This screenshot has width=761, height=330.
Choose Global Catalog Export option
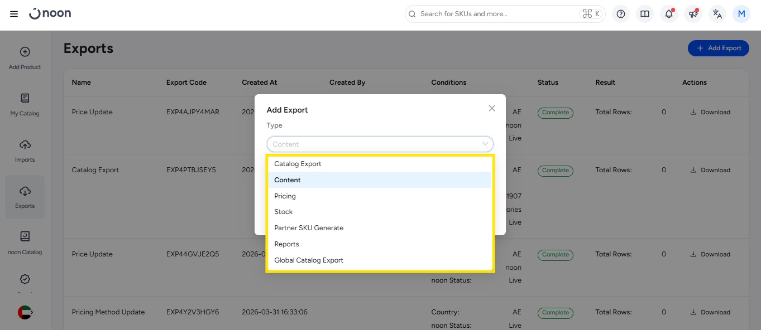tap(309, 260)
